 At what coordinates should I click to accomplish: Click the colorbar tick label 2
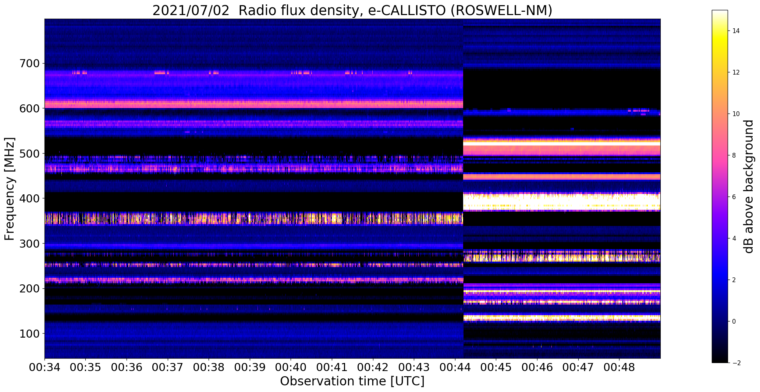point(734,280)
